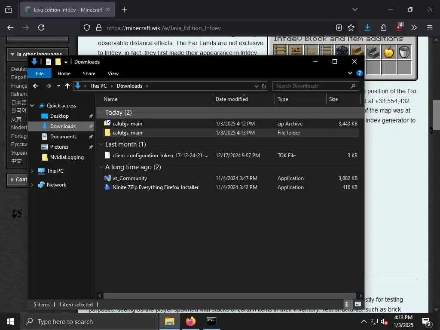The height and width of the screenshot is (330, 440).
Task: Click the Search Downloads field
Action: click(x=315, y=86)
